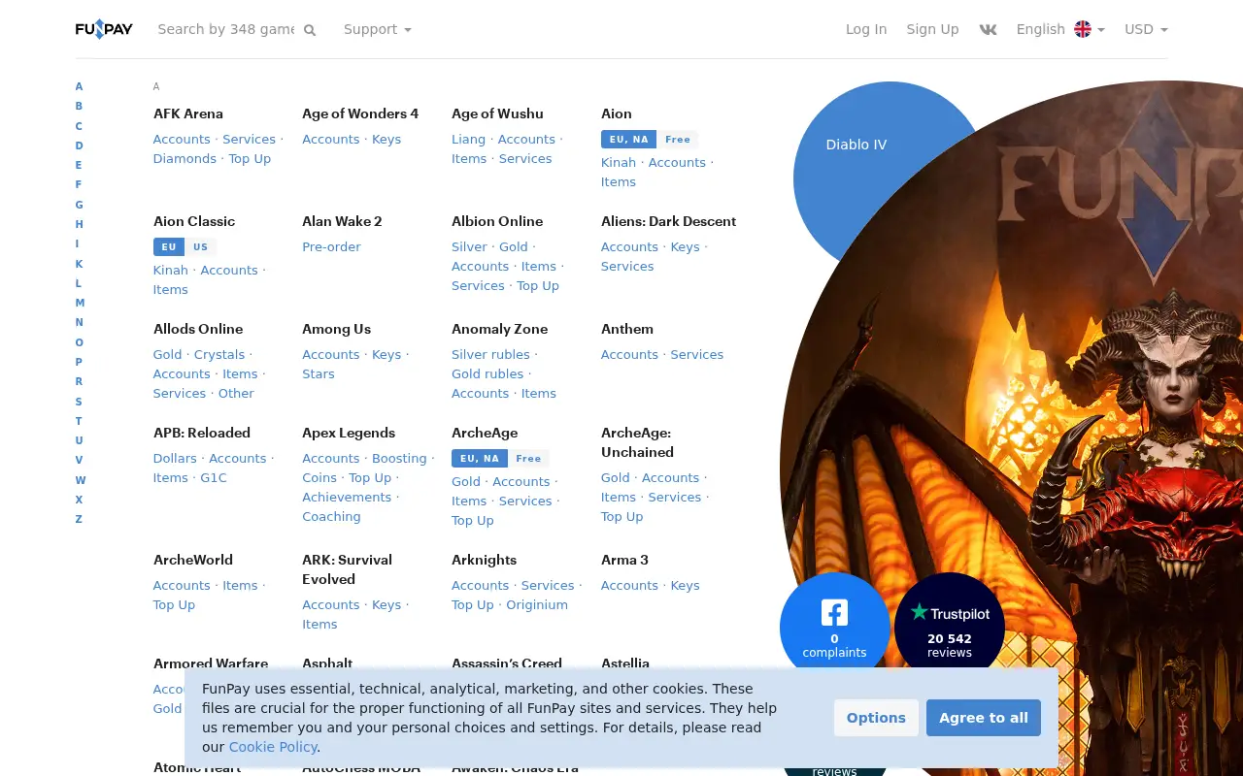Jump to letter S in alphabet index
This screenshot has height=776, width=1243.
pos(79,402)
